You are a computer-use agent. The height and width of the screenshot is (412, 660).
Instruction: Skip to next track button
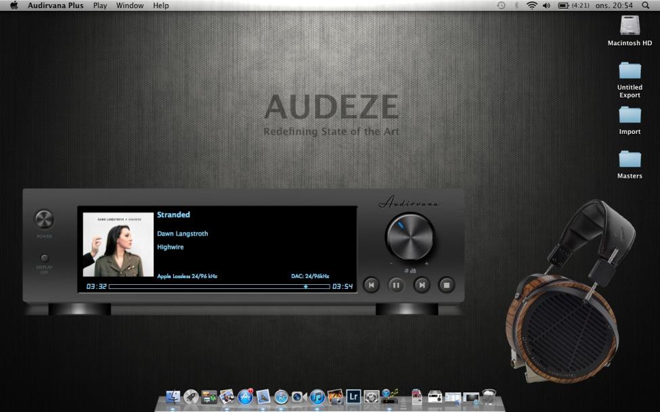pyautogui.click(x=421, y=285)
